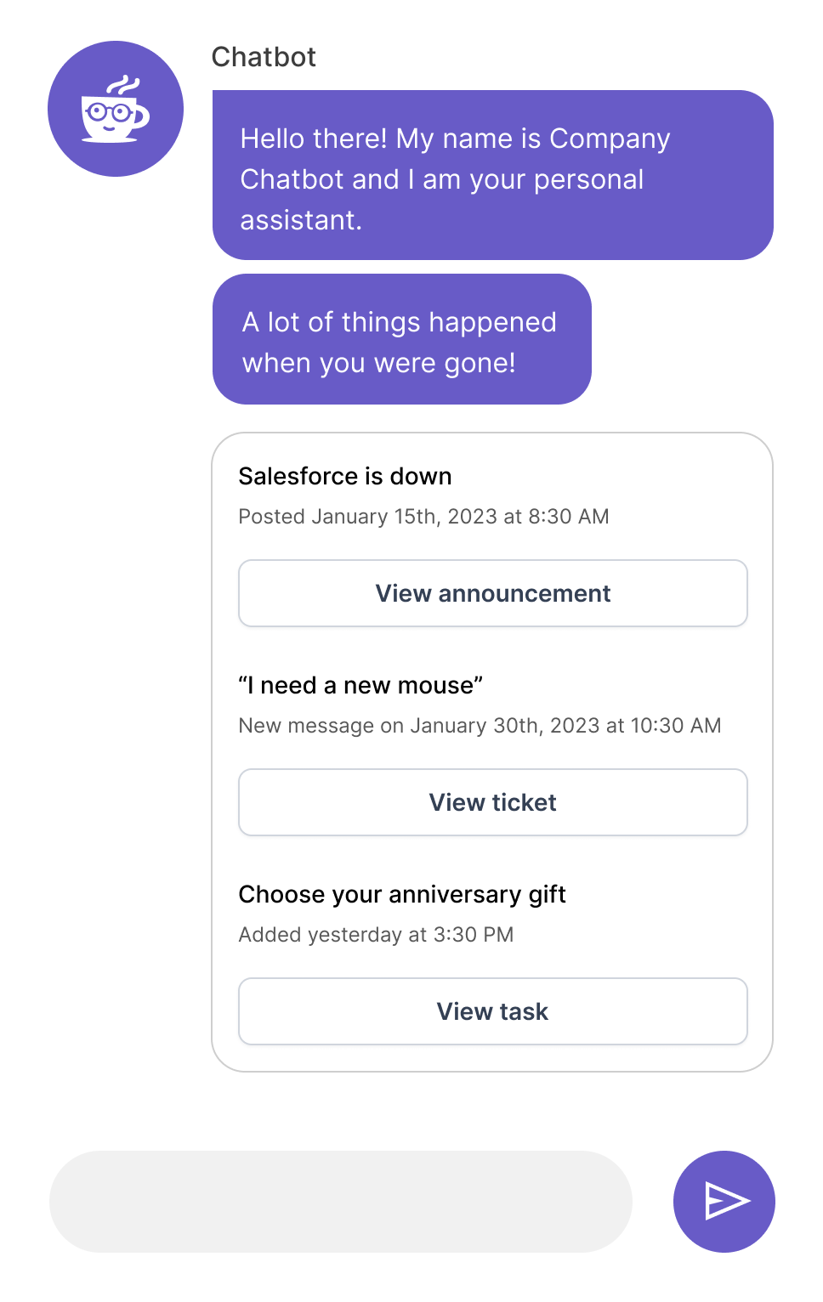This screenshot has width=823, height=1302.
Task: Click the '10:30 AM' message time
Action: coord(675,726)
